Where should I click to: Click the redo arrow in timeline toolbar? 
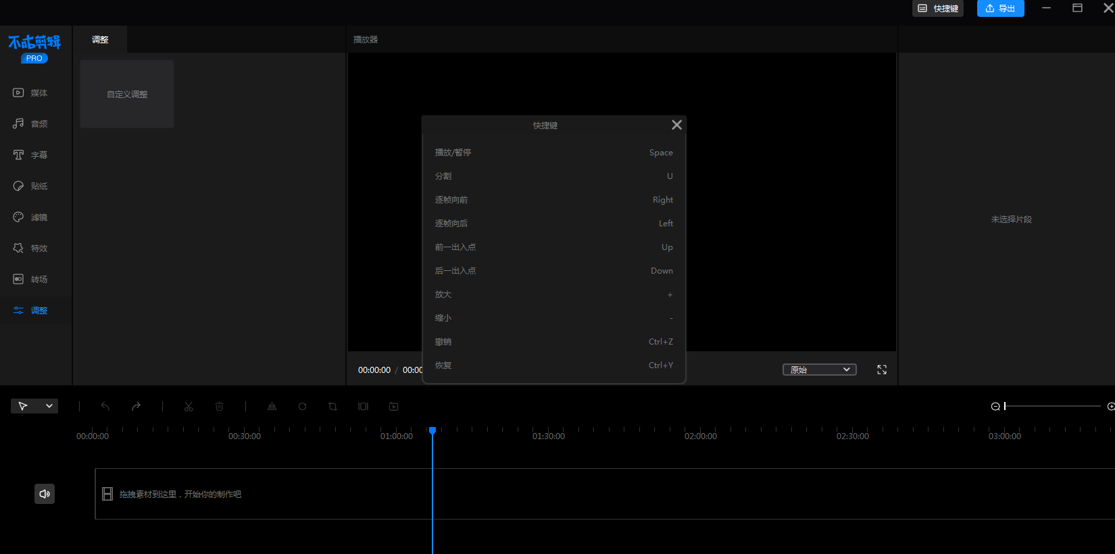(136, 407)
